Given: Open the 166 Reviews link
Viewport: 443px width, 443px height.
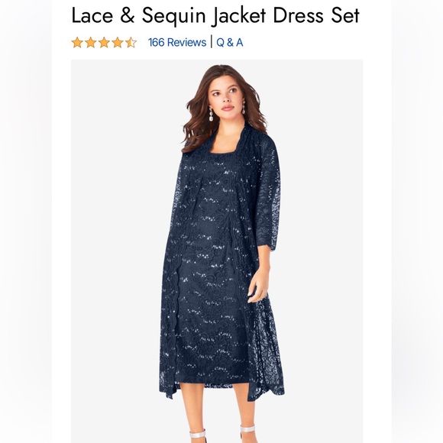Looking at the screenshot, I should tap(177, 42).
